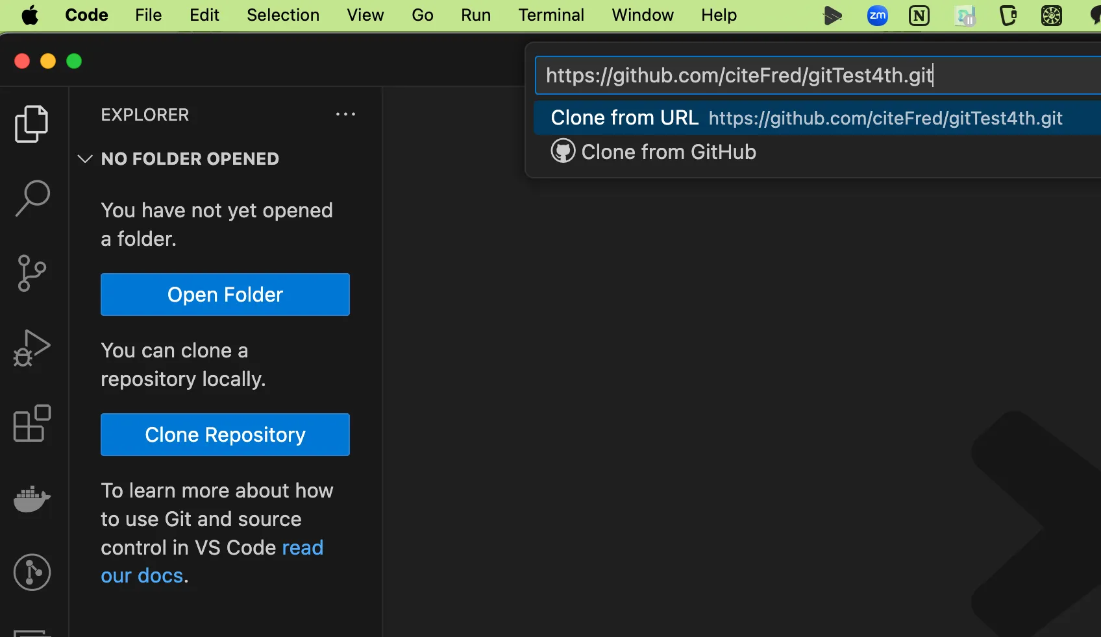
Task: Collapse the No Folder Opened section
Action: (85, 159)
